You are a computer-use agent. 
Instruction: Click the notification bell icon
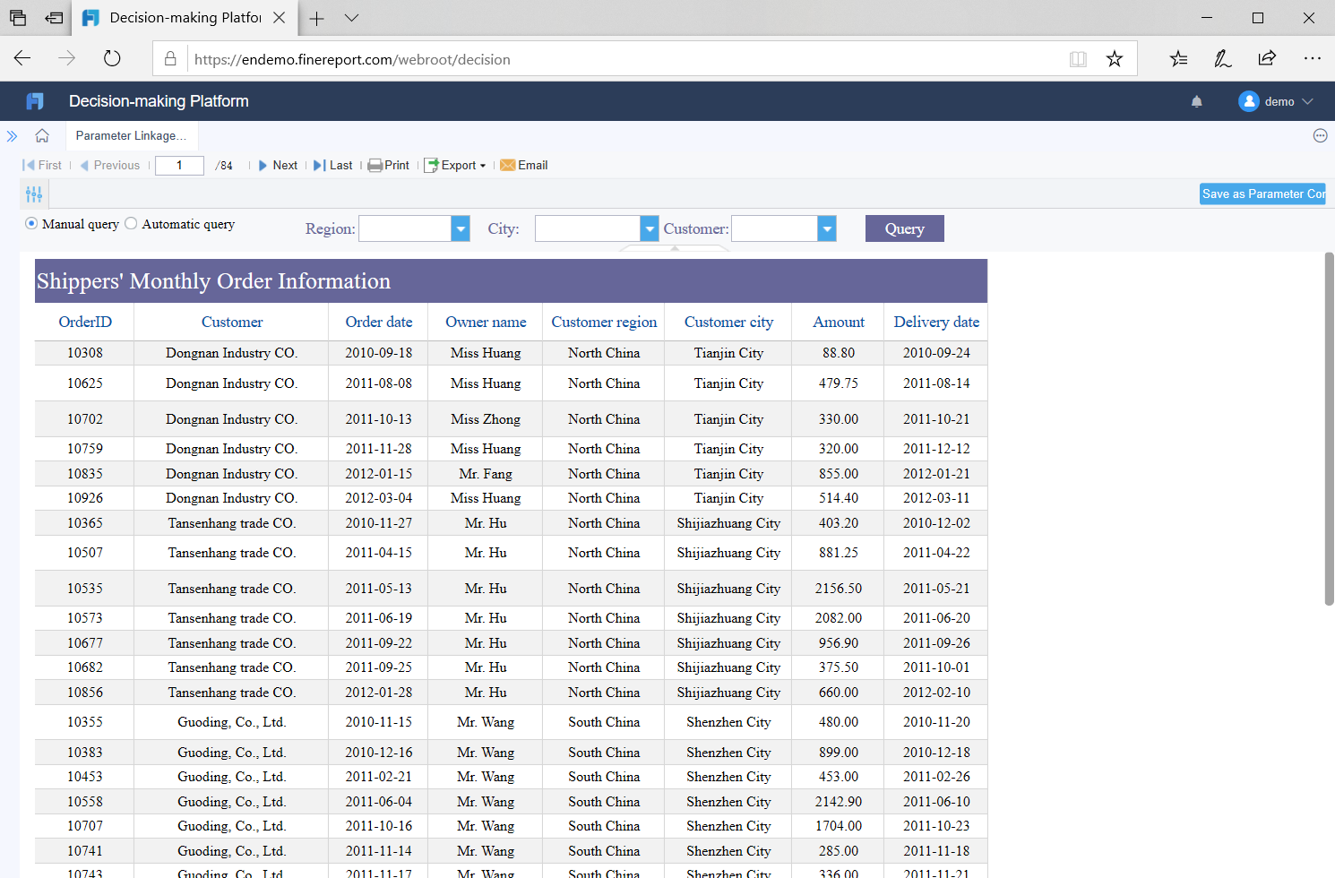coord(1196,101)
